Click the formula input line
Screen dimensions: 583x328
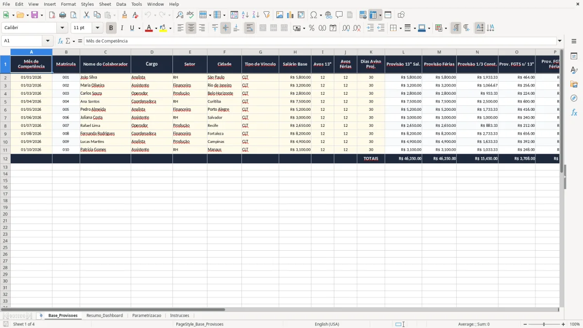320,41
